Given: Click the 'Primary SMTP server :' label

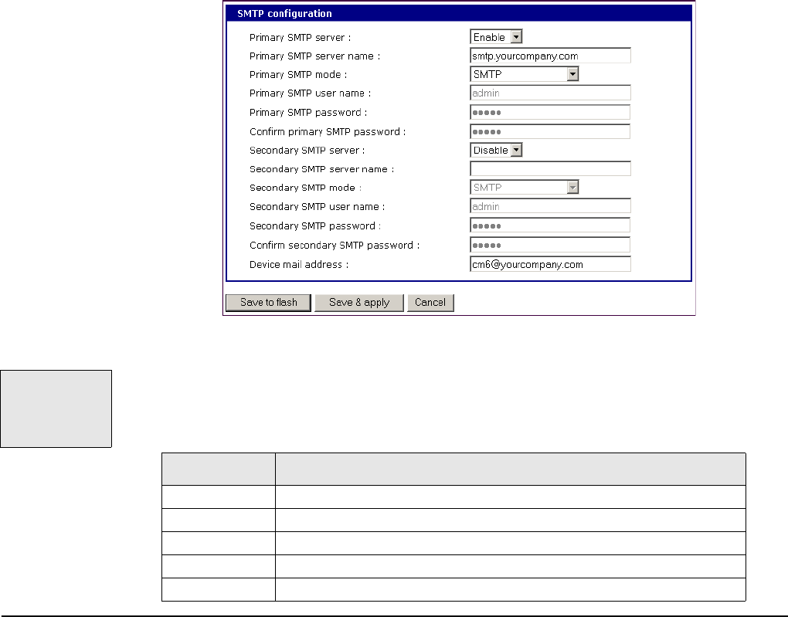Looking at the screenshot, I should [300, 38].
